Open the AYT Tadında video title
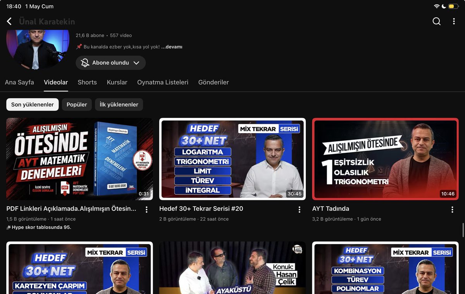The height and width of the screenshot is (294, 465). (x=331, y=209)
